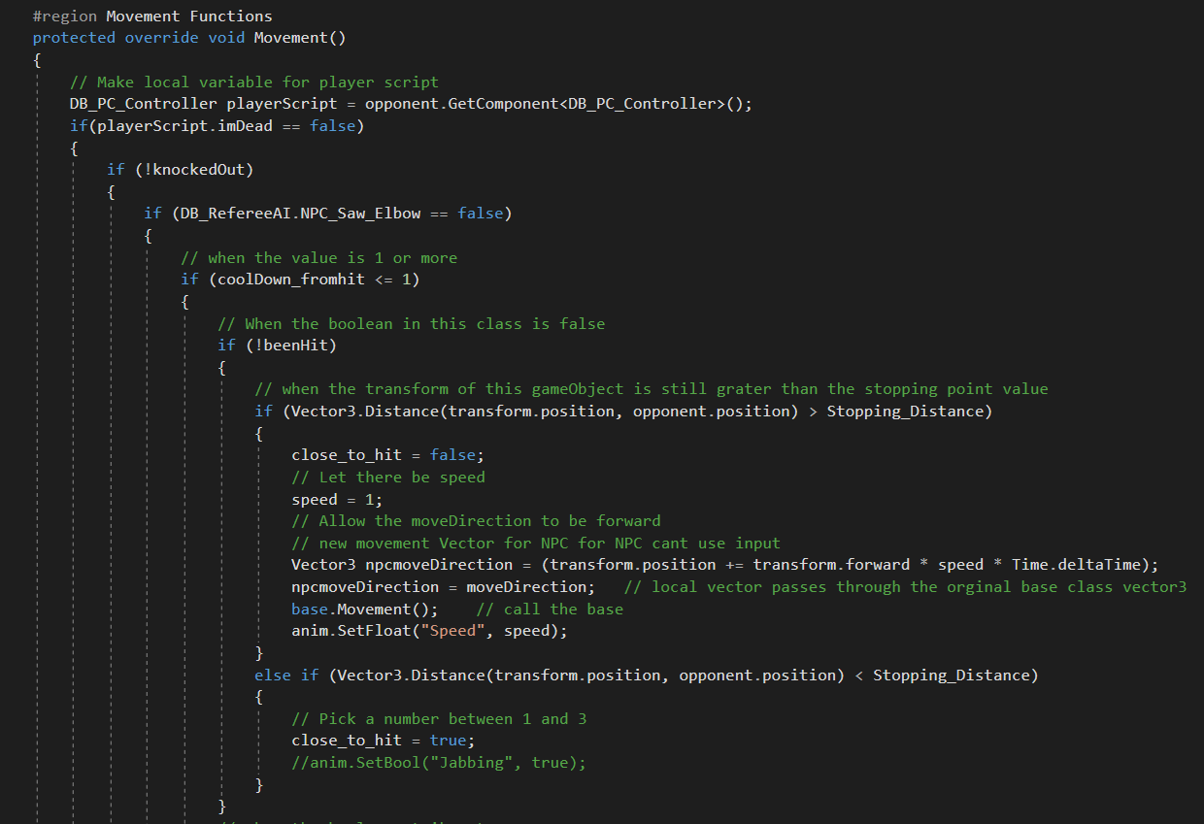1204x824 pixels.
Task: Click the #region Movement Functions line
Action: click(152, 16)
